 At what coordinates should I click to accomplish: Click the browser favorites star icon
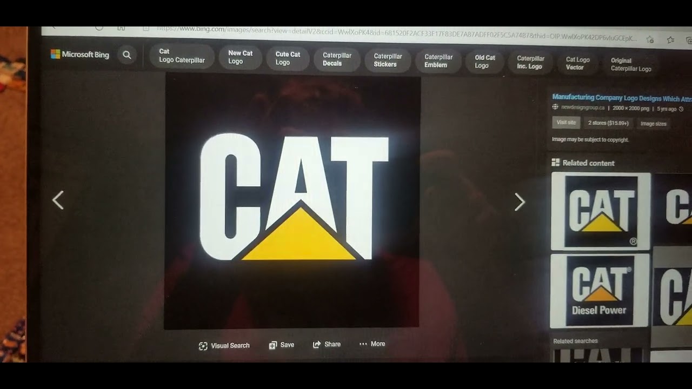(x=670, y=39)
